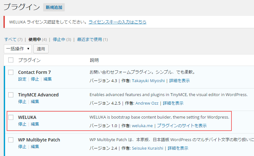
Task: Check the TinyMCE Advanced checkbox
Action: pyautogui.click(x=11, y=95)
